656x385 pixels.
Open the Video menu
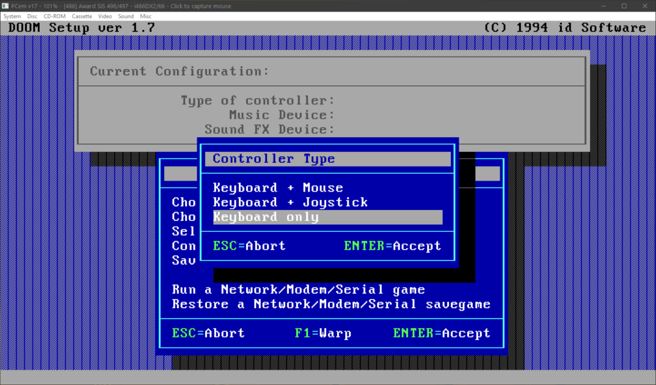[105, 16]
